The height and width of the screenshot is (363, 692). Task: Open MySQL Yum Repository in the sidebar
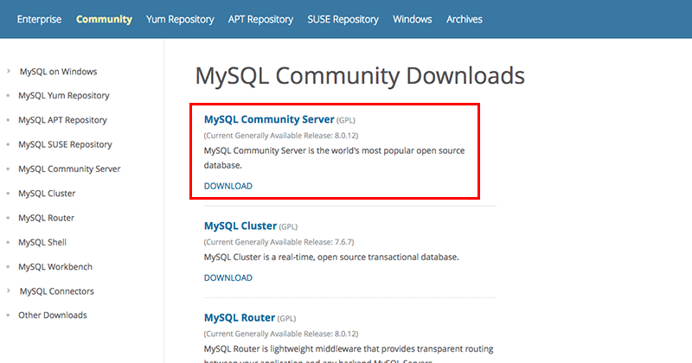coord(63,95)
